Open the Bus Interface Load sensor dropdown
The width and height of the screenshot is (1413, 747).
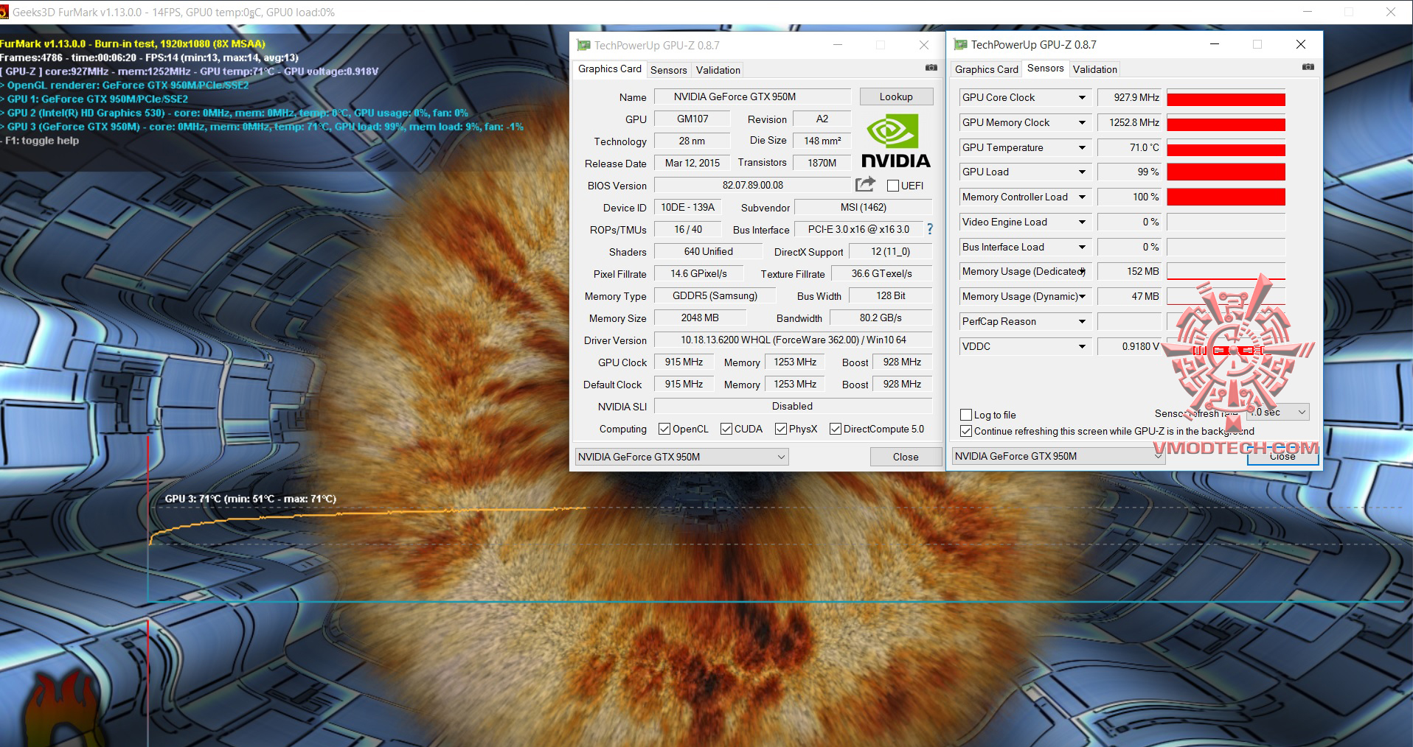click(x=1082, y=247)
